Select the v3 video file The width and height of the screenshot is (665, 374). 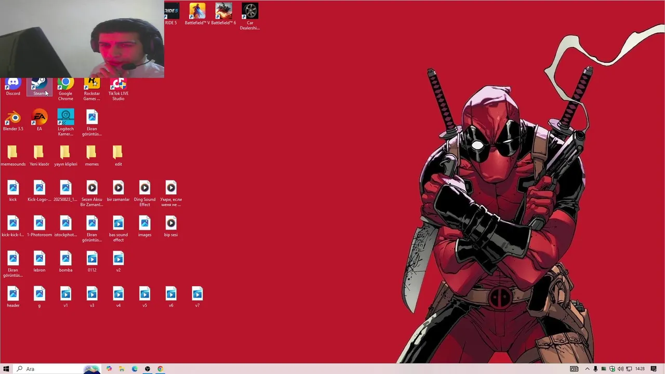click(92, 297)
